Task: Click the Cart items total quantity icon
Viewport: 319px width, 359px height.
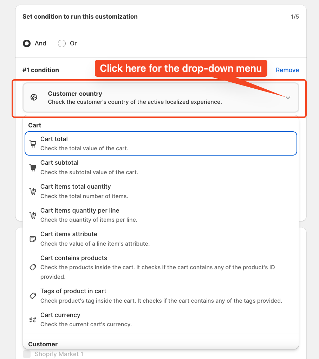Action: tap(33, 191)
